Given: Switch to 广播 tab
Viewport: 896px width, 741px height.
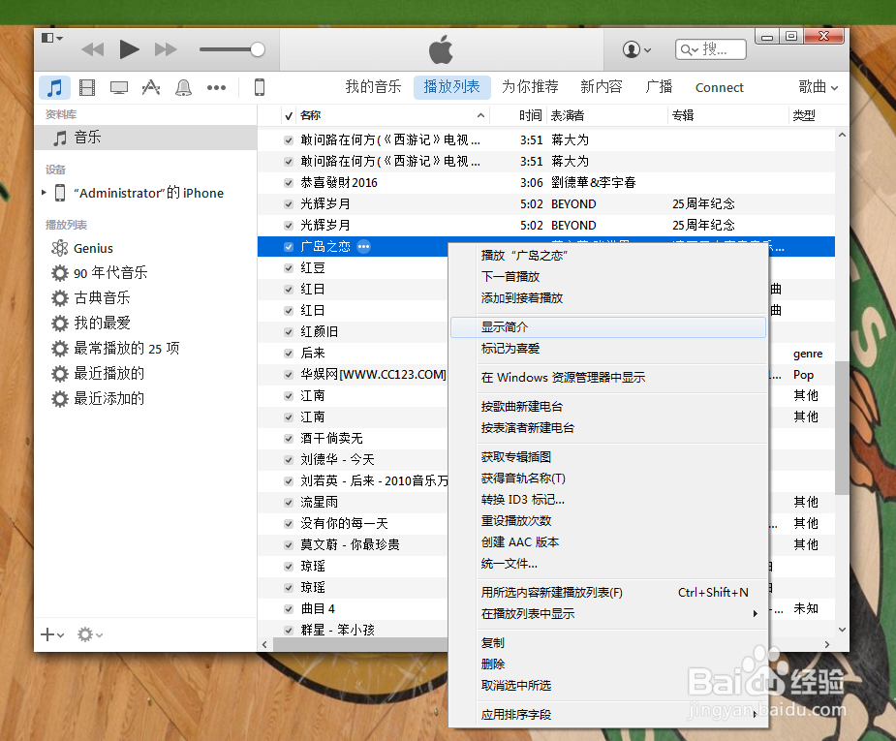Looking at the screenshot, I should click(659, 87).
